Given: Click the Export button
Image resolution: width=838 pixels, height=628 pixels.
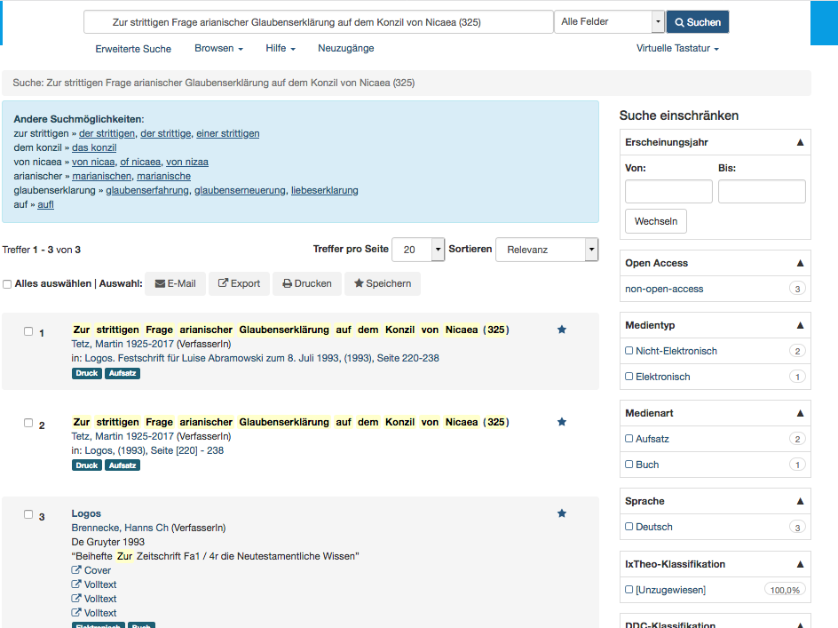Looking at the screenshot, I should point(239,283).
